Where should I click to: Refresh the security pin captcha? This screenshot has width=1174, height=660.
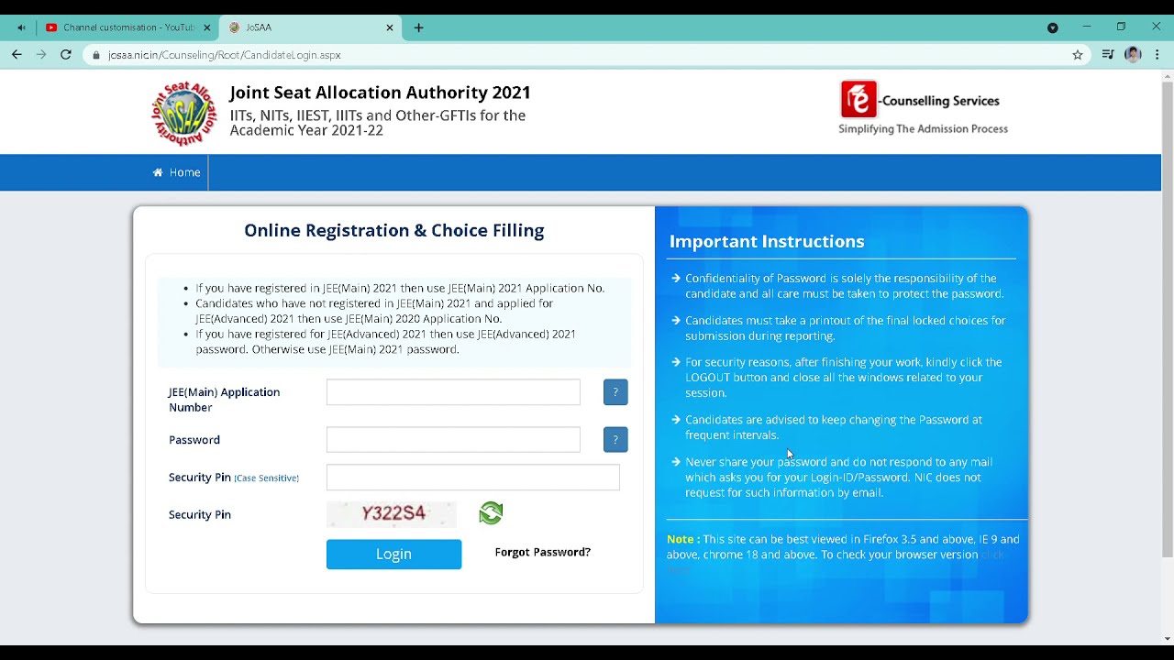click(491, 513)
